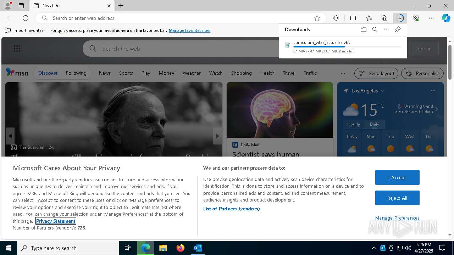Image resolution: width=454 pixels, height=255 pixels.
Task: Click the msn logo
Action: pyautogui.click(x=17, y=73)
